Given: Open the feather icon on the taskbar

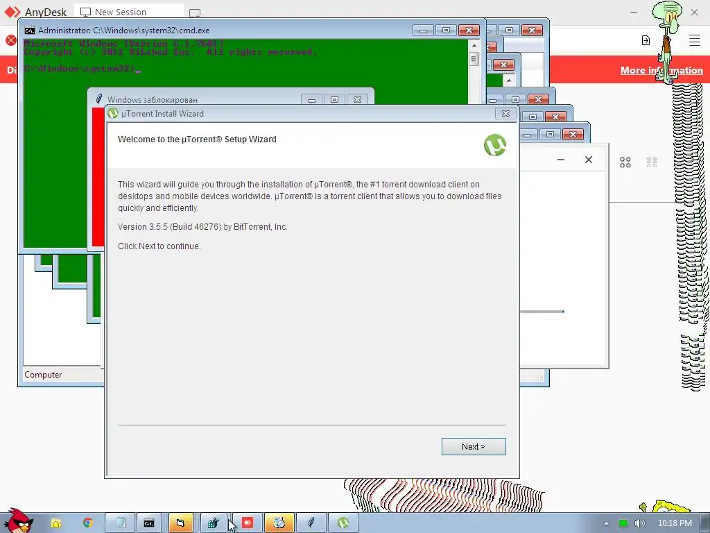Looking at the screenshot, I should (311, 523).
